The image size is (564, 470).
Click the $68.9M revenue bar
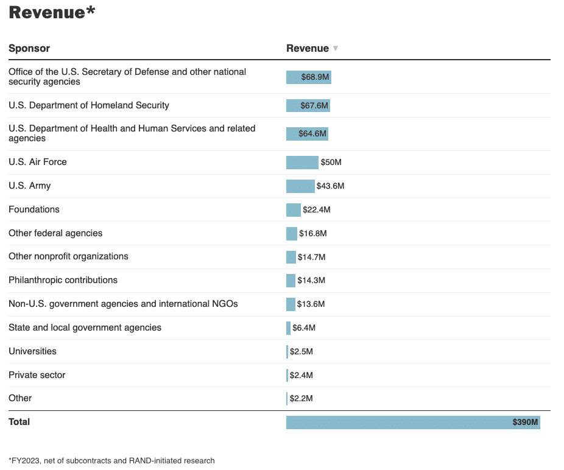[308, 77]
